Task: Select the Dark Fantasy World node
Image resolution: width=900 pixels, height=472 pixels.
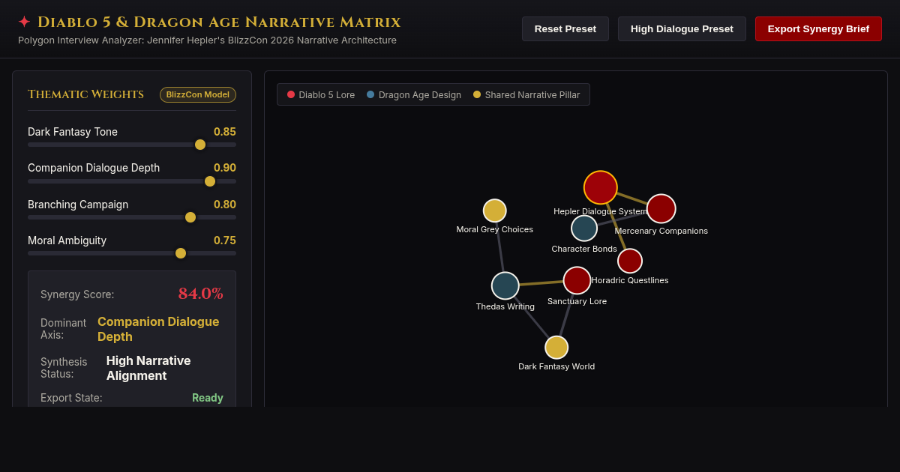Action: (556, 348)
